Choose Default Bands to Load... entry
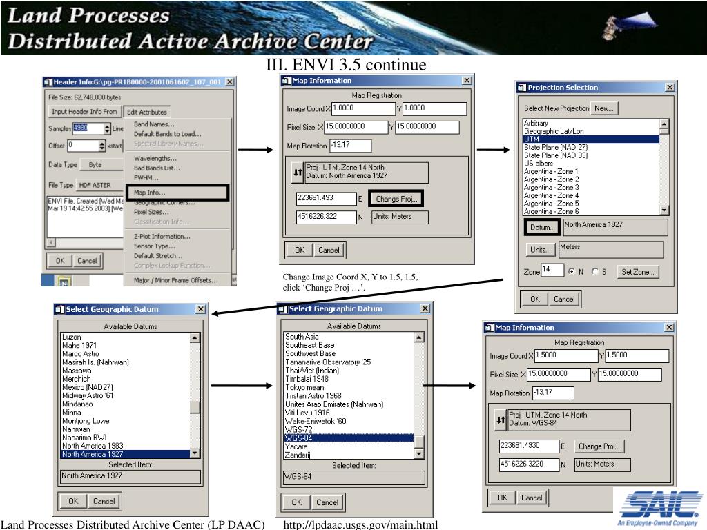This screenshot has height=530, width=707. point(168,134)
